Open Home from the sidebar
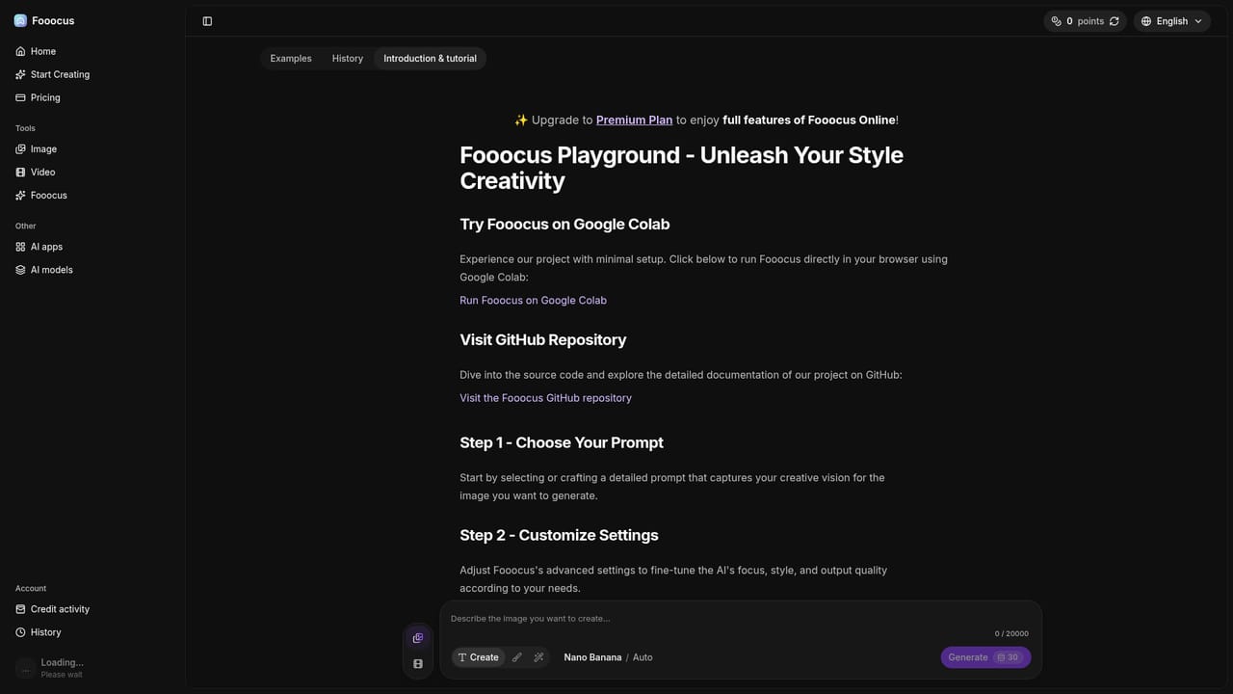Screen dimensions: 1233x694 92,51
